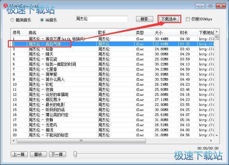Click the 27.11MB size cell

(161, 100)
